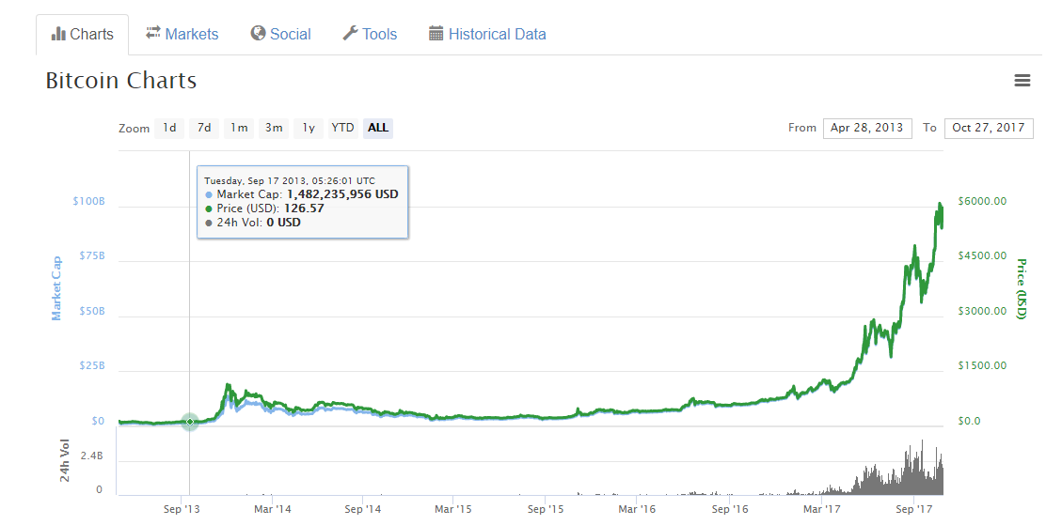Click the tooltip Market Cap value 1,482,235,956 USD
This screenshot has height=525, width=1062.
click(x=342, y=194)
